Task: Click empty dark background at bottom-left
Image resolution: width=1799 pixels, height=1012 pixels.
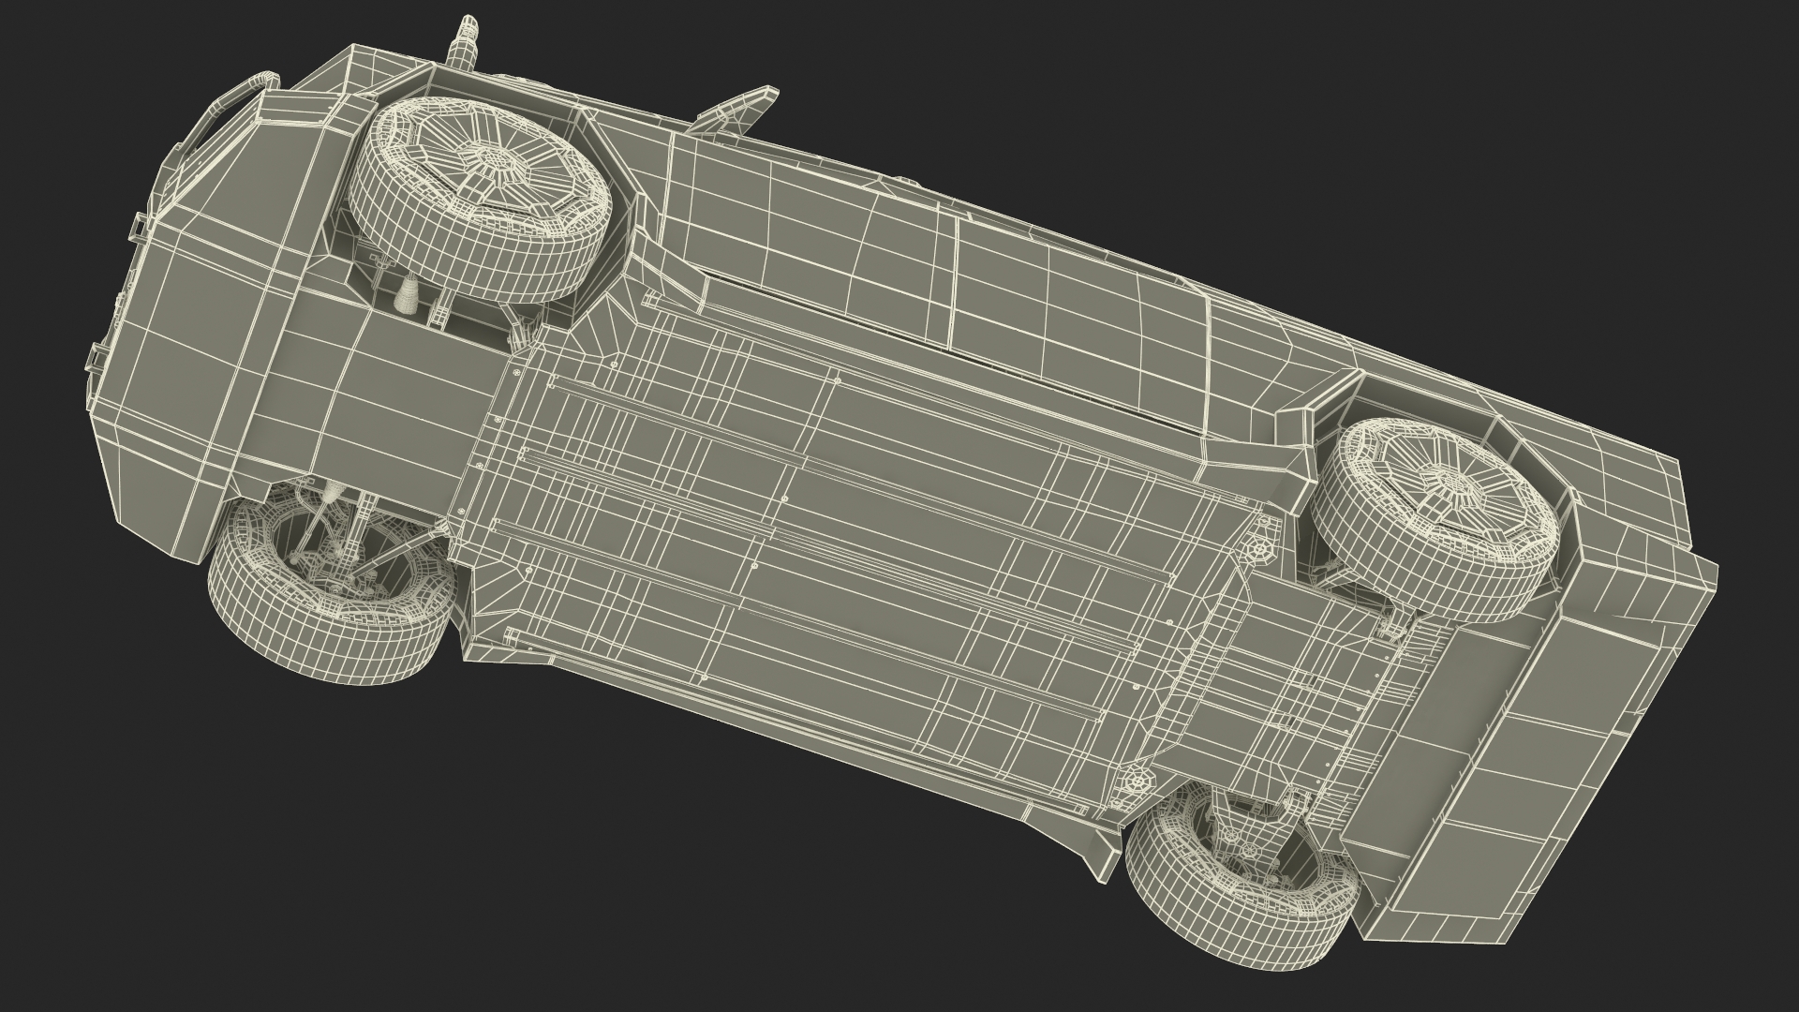Action: click(187, 890)
